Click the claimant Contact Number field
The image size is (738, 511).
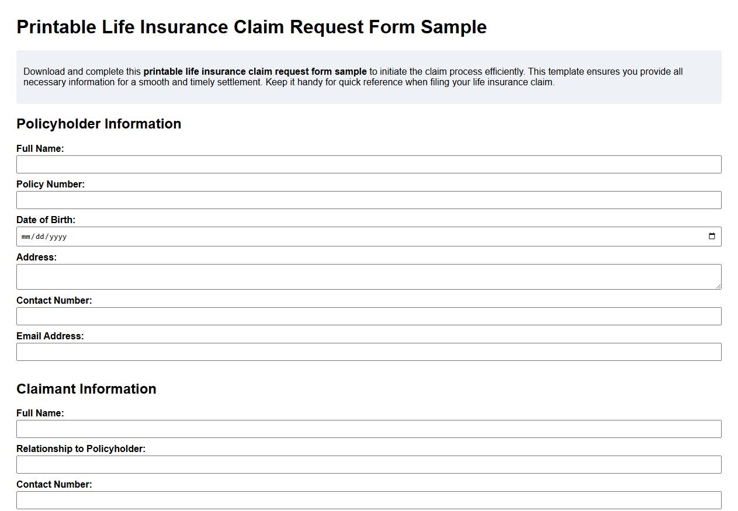coord(368,500)
